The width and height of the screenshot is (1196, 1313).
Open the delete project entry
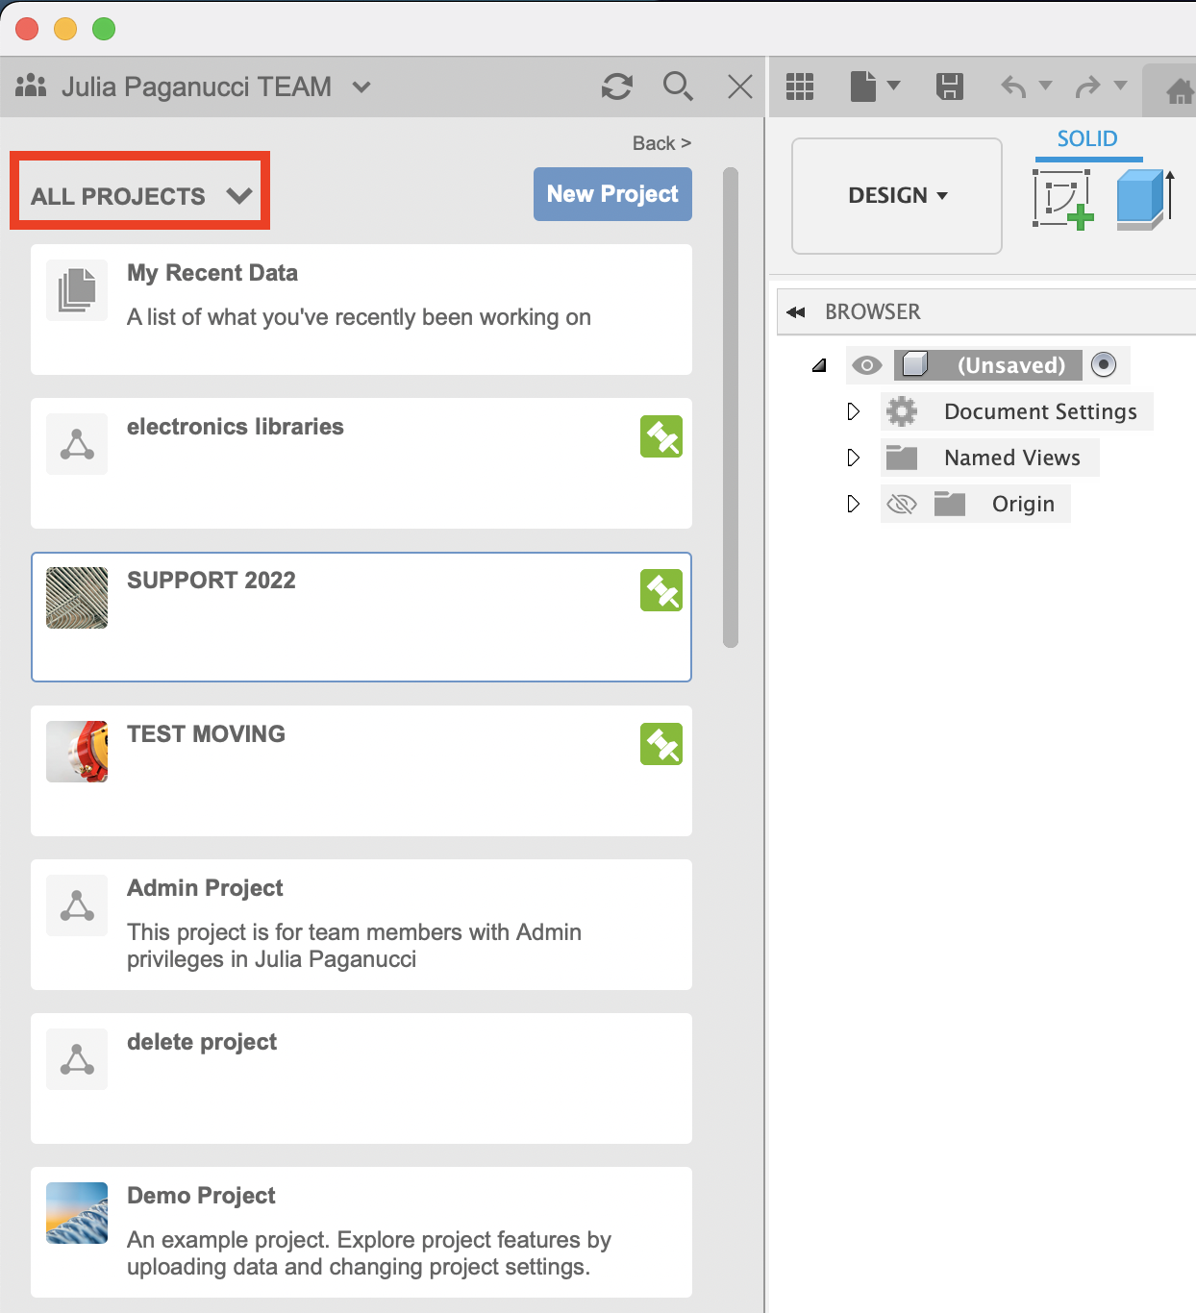(x=361, y=1078)
